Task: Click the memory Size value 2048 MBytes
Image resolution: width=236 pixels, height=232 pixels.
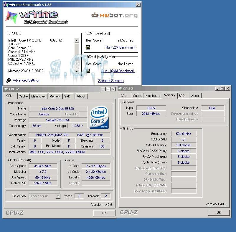Action: [x=151, y=114]
